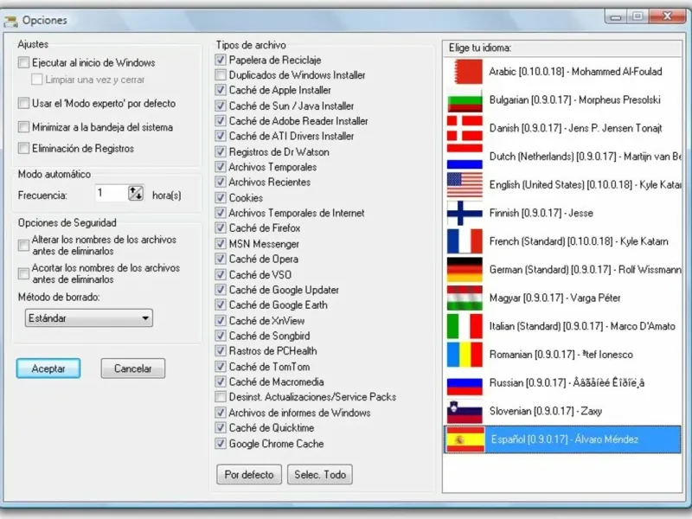The width and height of the screenshot is (692, 519).
Task: Click the Danish flag icon
Action: (x=465, y=128)
